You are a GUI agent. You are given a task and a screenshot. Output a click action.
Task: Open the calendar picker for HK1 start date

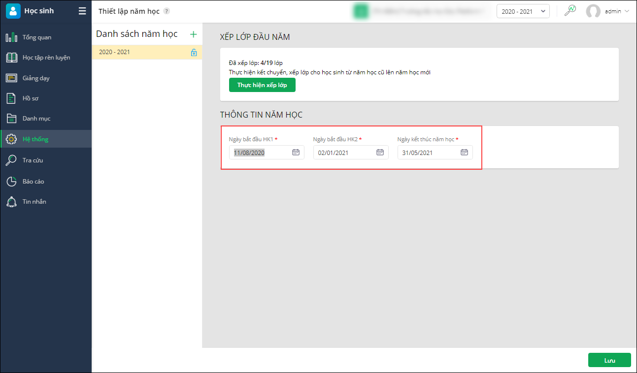tap(296, 153)
